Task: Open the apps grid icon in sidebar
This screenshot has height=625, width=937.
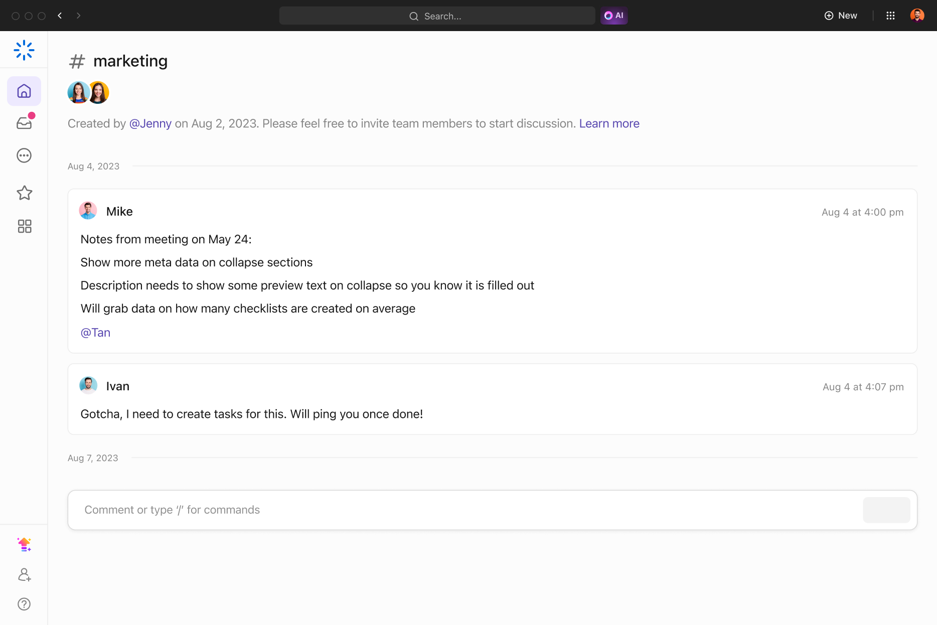Action: pos(24,226)
